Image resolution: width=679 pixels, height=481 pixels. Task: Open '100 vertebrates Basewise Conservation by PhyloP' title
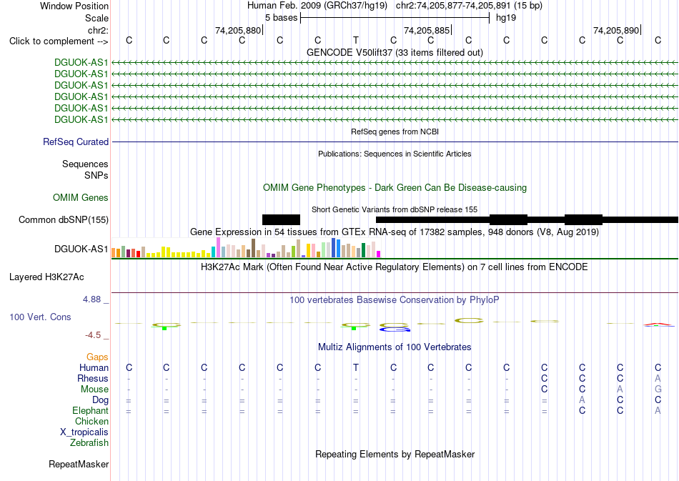pyautogui.click(x=395, y=299)
